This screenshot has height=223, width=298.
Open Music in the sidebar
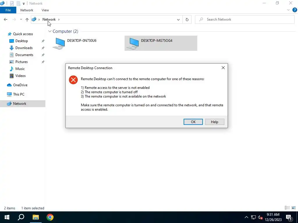tap(20, 69)
